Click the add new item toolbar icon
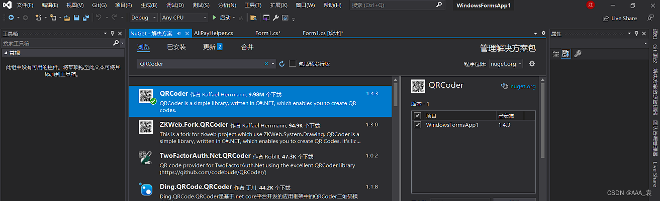660x201 pixels. click(x=54, y=18)
